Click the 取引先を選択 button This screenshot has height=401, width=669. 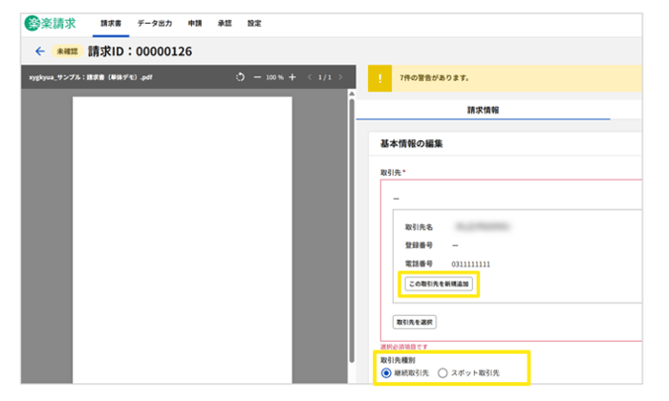(416, 322)
